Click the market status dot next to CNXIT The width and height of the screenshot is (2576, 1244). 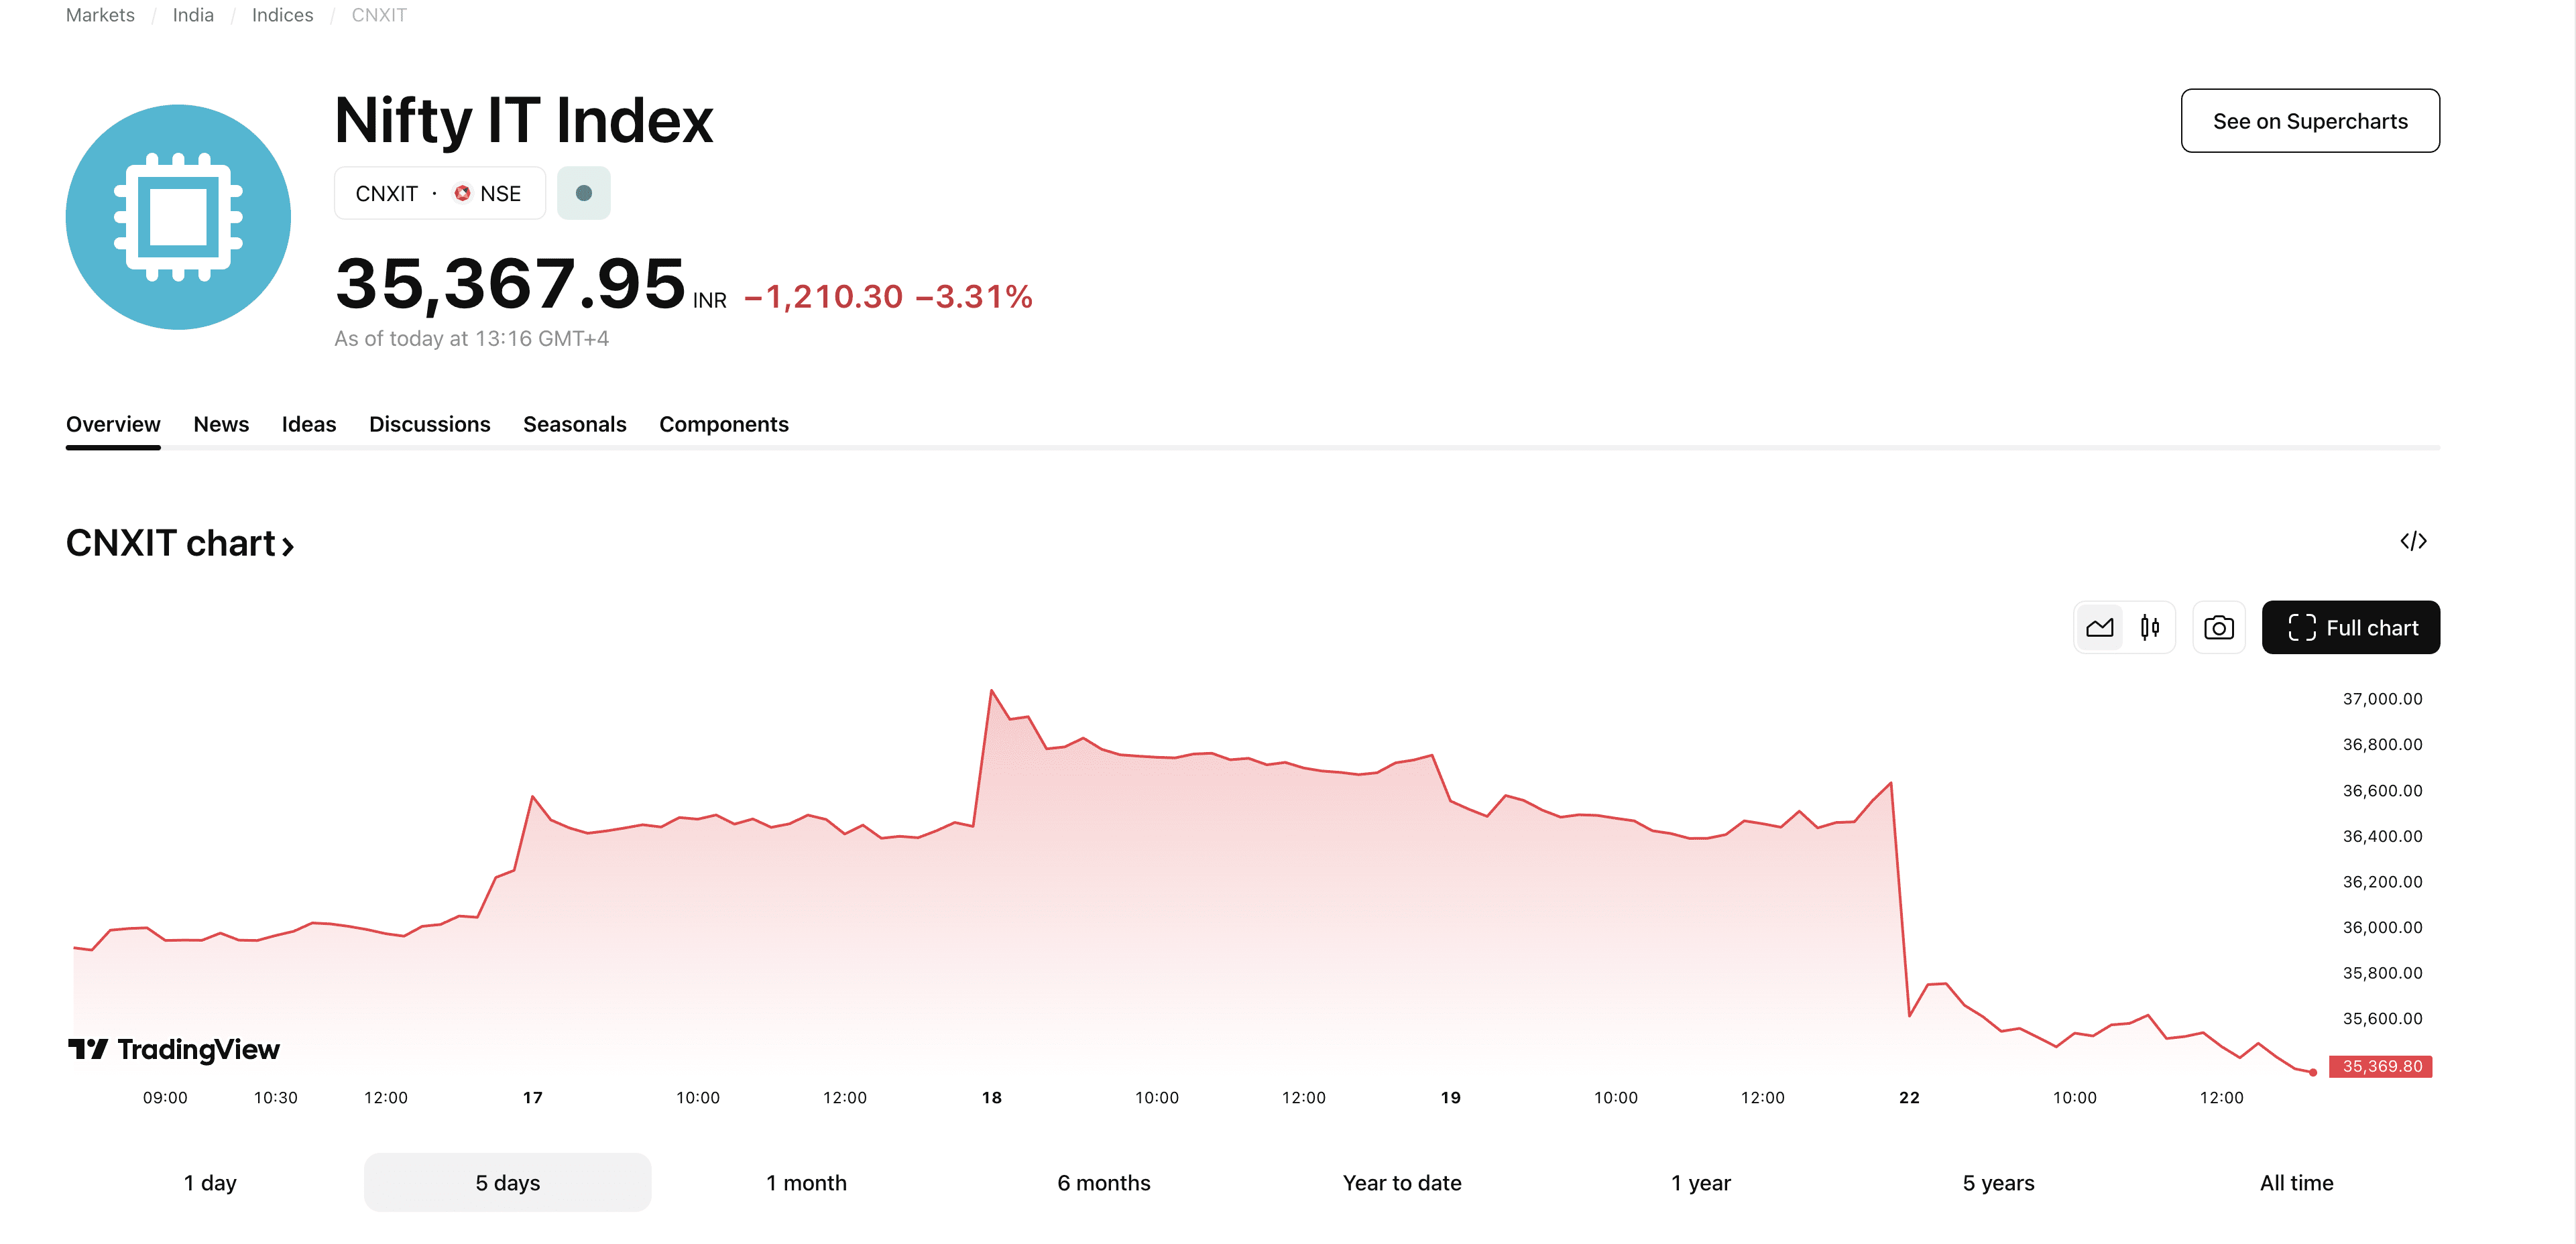click(x=584, y=193)
